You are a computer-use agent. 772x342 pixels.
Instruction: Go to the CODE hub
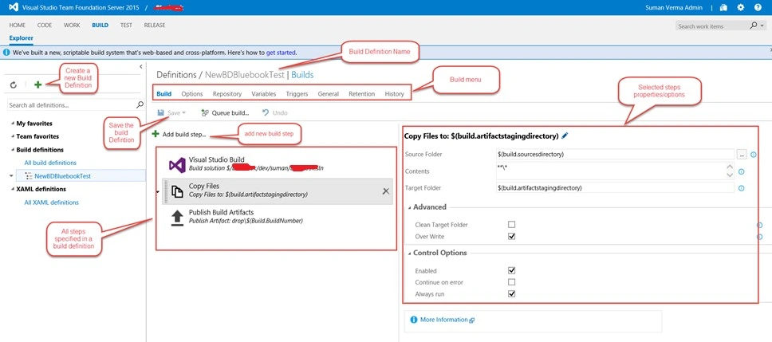pyautogui.click(x=45, y=25)
